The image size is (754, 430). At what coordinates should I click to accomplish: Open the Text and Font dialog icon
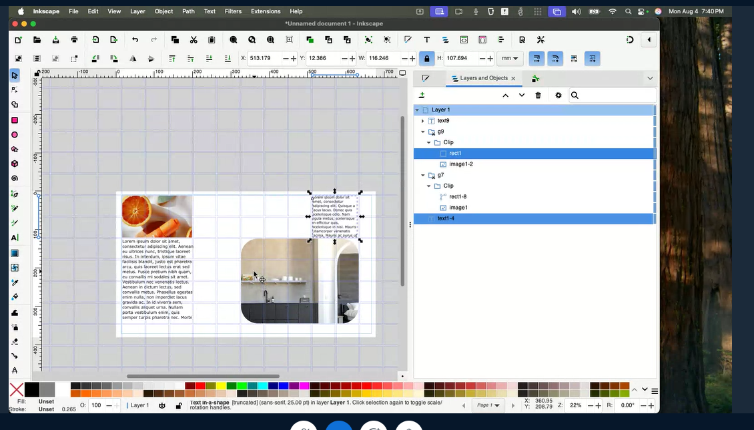426,40
